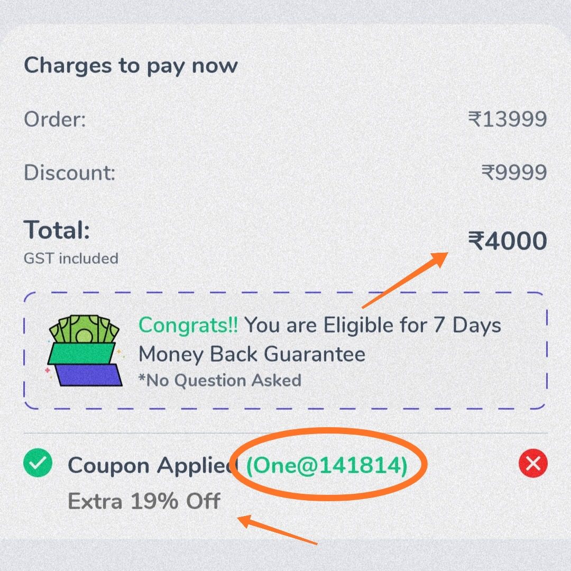Click the '*No Question Asked' note
The height and width of the screenshot is (571, 571).
(220, 380)
